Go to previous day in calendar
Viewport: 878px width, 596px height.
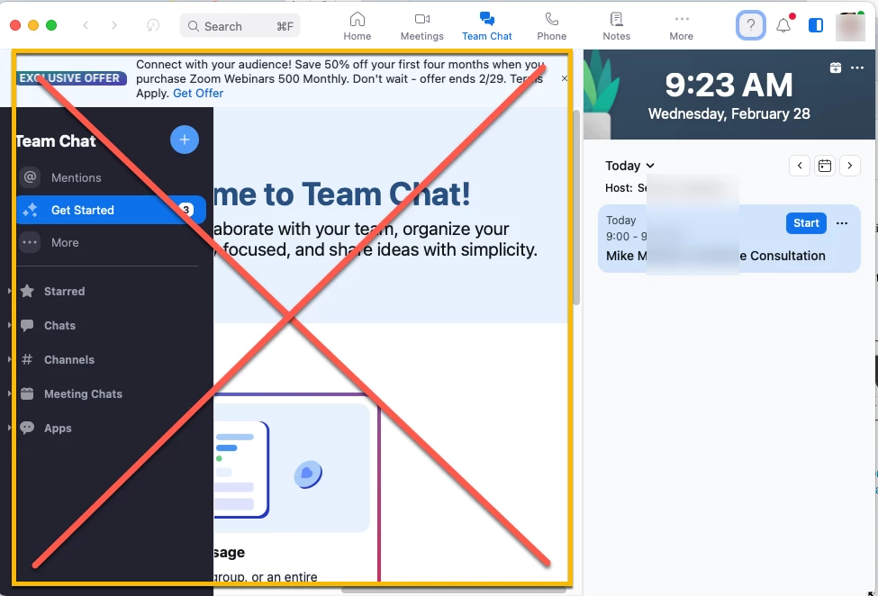coord(800,166)
